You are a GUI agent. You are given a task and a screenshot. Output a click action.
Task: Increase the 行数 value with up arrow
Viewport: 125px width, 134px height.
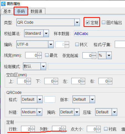coord(33,127)
